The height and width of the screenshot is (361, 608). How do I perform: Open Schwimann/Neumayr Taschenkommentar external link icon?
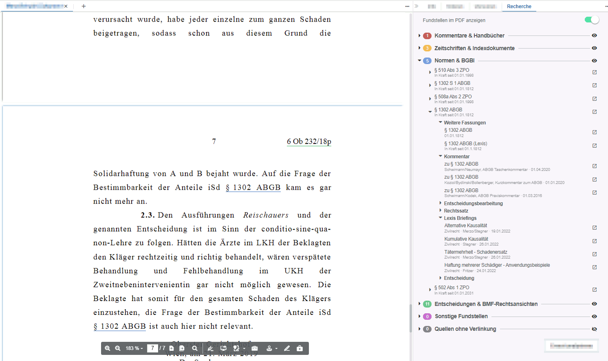click(595, 166)
